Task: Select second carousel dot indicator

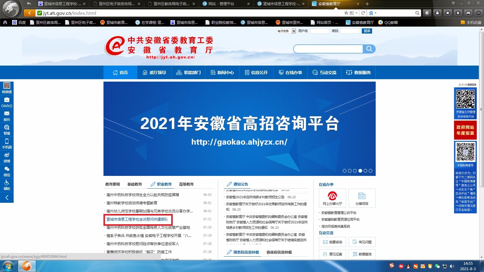Action: pos(350,171)
